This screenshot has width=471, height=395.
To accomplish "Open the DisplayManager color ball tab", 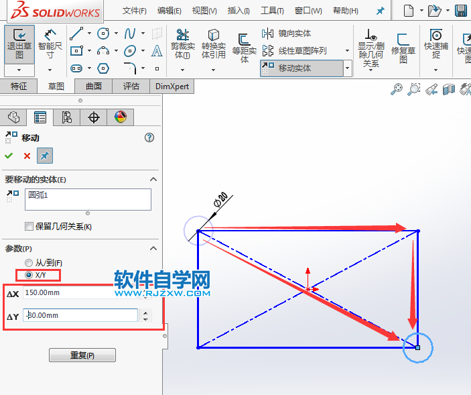I will click(120, 117).
